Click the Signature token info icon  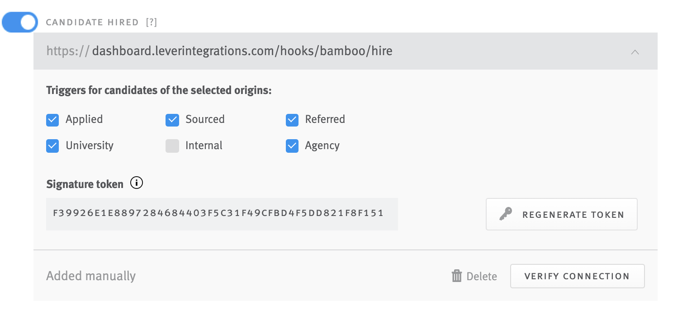point(136,183)
